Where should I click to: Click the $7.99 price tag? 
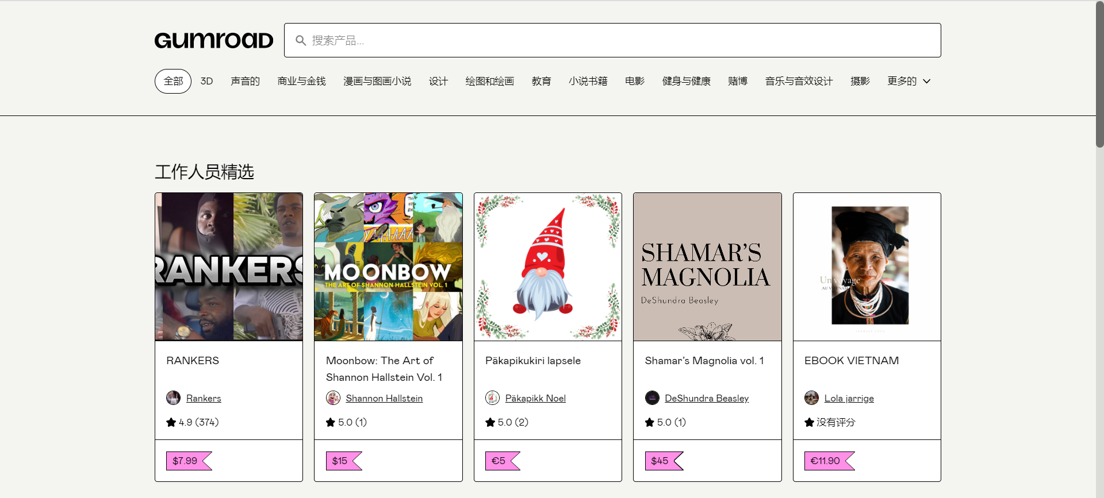pyautogui.click(x=185, y=461)
